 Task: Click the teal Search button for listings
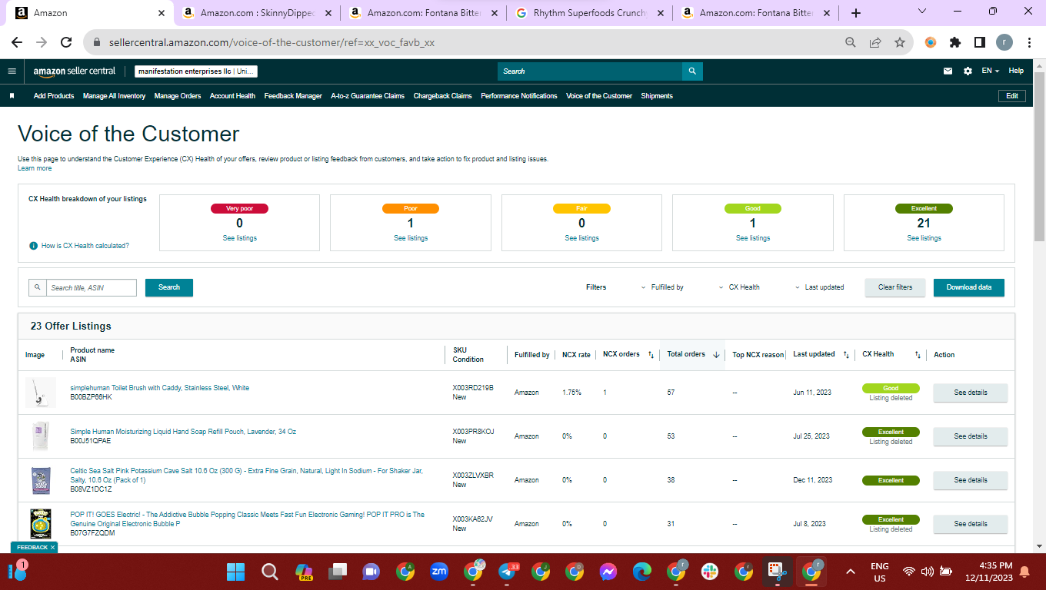pyautogui.click(x=169, y=287)
